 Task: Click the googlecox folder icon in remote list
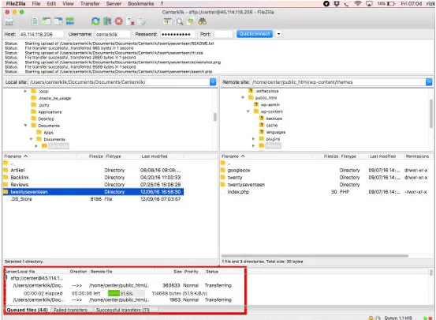click(x=222, y=170)
